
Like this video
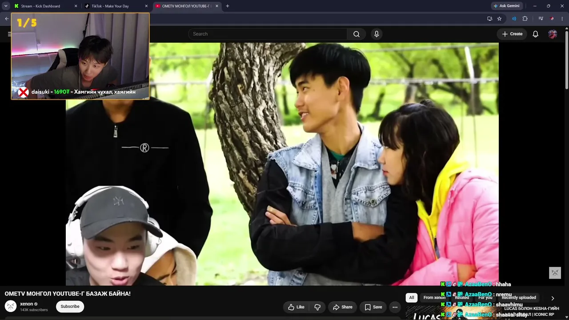tap(296, 307)
